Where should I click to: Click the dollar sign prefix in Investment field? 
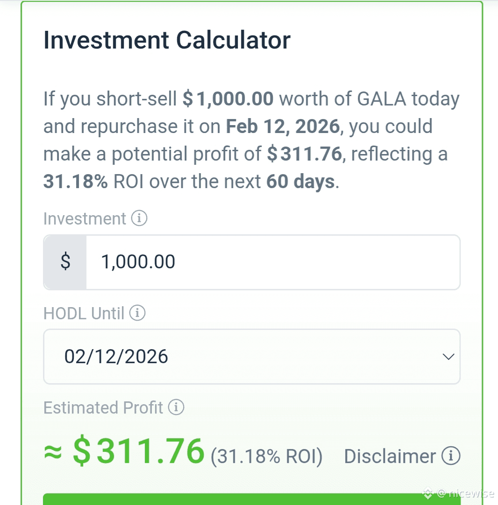click(65, 262)
